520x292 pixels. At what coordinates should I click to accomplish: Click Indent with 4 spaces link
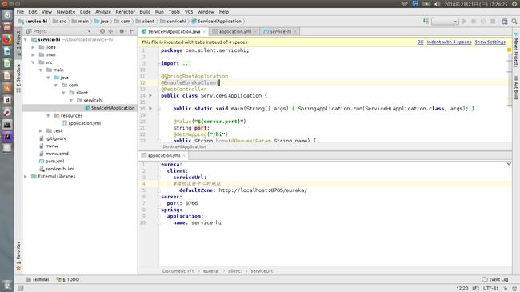[x=449, y=42]
